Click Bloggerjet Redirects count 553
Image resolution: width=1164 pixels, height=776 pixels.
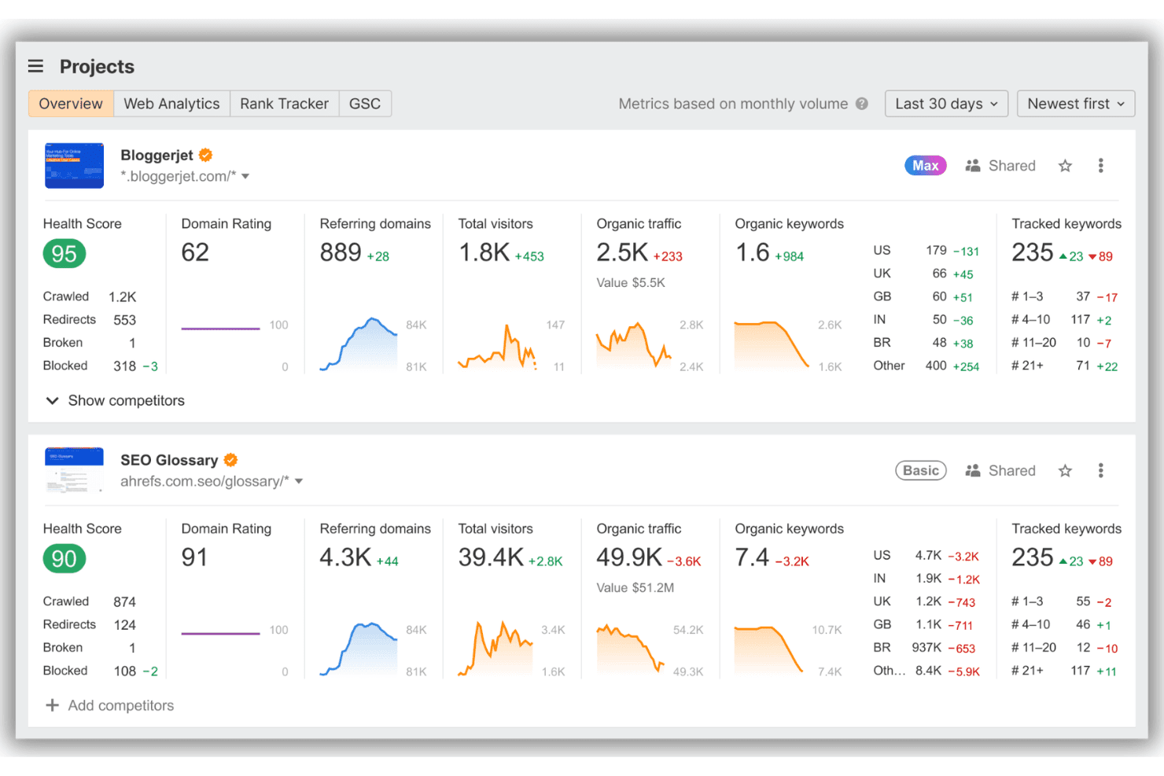124,320
